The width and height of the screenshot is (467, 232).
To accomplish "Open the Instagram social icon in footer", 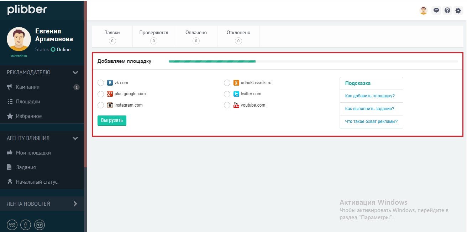I will pyautogui.click(x=40, y=225).
